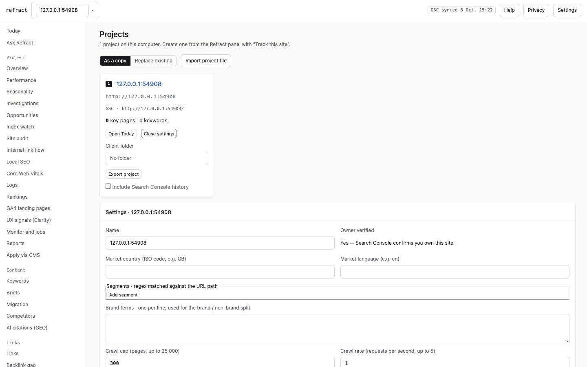The height and width of the screenshot is (367, 587).
Task: Enable include Search Console history
Action: click(108, 186)
